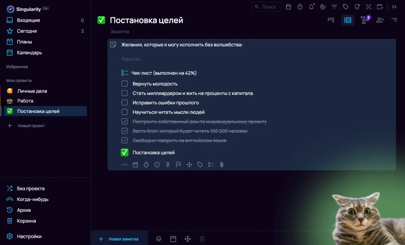Click the checklist icon in note toolbar

click(x=211, y=165)
